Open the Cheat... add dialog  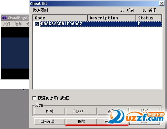81,111
